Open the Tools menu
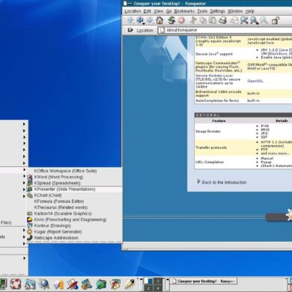The width and height of the screenshot is (292, 292). pos(202,11)
